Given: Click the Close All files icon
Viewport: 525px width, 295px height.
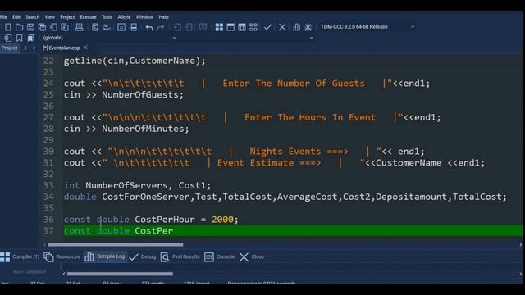Looking at the screenshot, I should [65, 27].
